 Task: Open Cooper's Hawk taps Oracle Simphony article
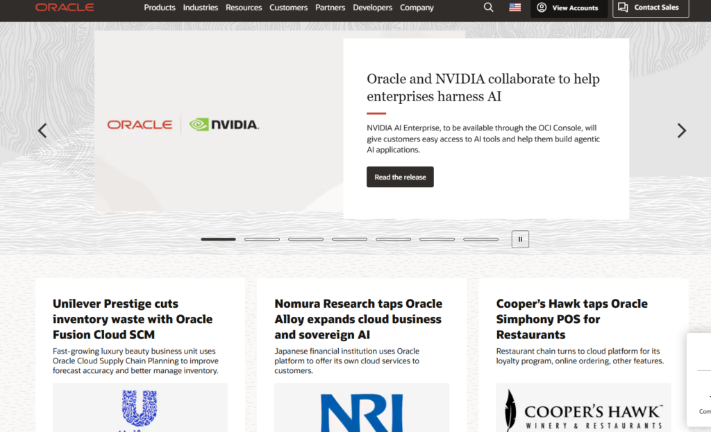click(571, 319)
